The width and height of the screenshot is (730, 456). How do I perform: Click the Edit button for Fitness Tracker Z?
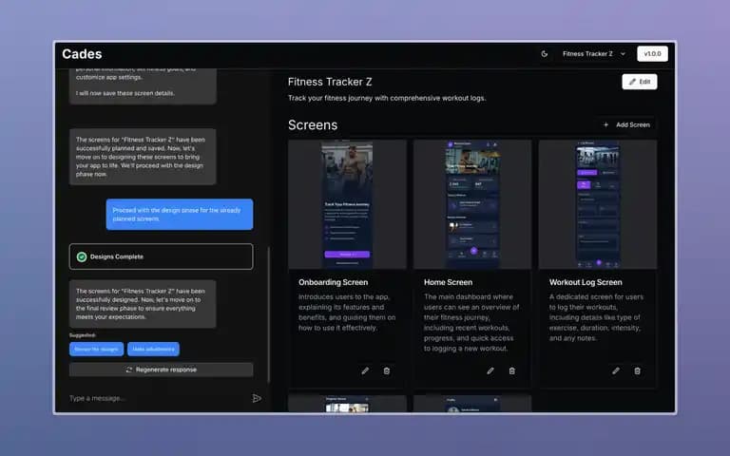tap(639, 82)
